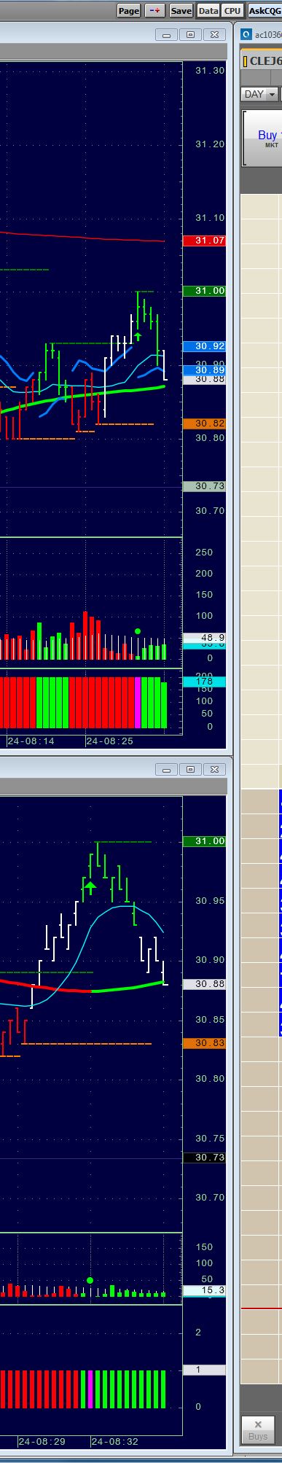The height and width of the screenshot is (1463, 282).
Task: Restore the lower chart window
Action: [191, 769]
